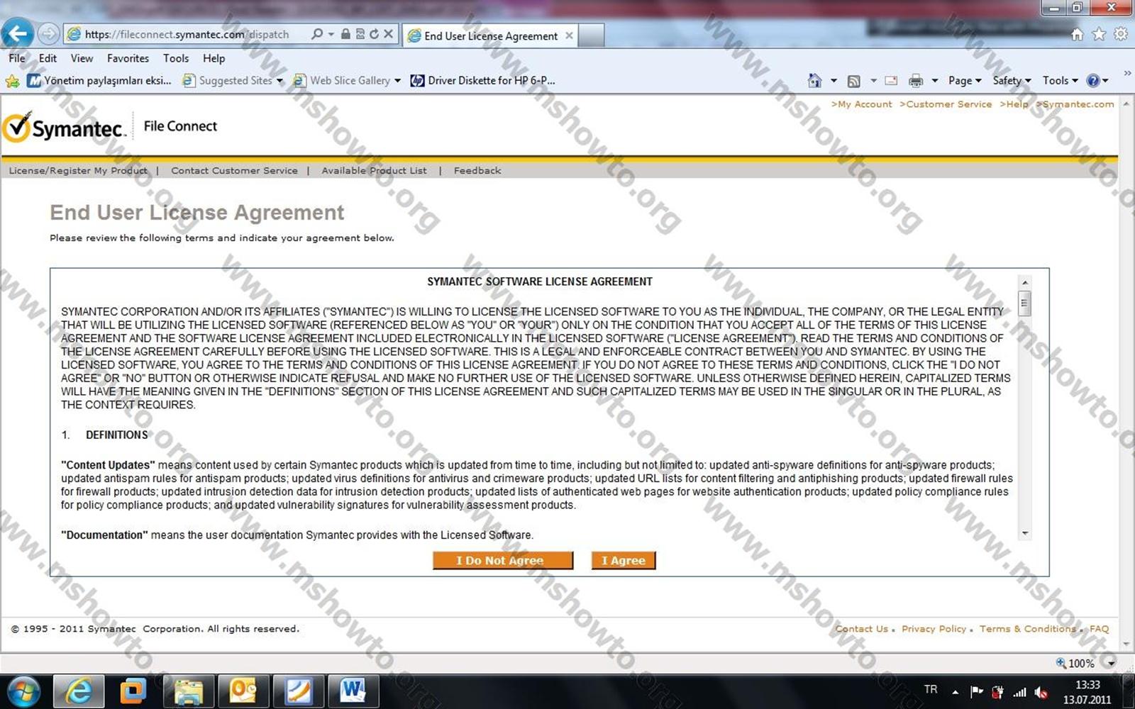This screenshot has height=709, width=1135.
Task: Open Terms & Conditions footer link
Action: pos(1027,629)
